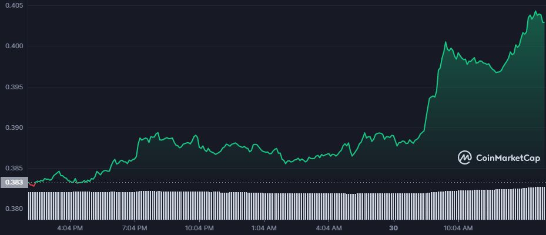This screenshot has width=546, height=235.
Task: Click the 30 date label on axis
Action: point(394,229)
